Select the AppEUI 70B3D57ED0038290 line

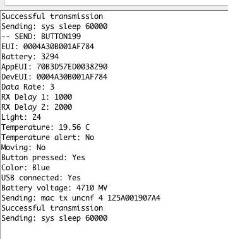tap(54, 67)
